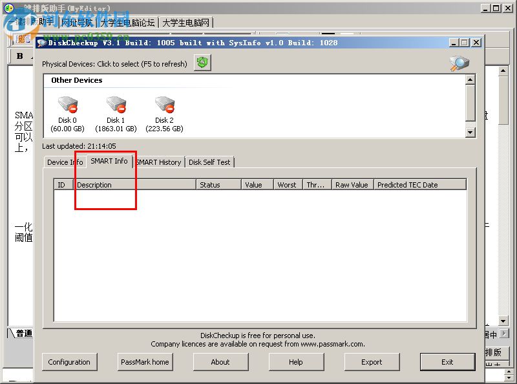517x384 pixels.
Task: Open the About window
Action: 220,362
